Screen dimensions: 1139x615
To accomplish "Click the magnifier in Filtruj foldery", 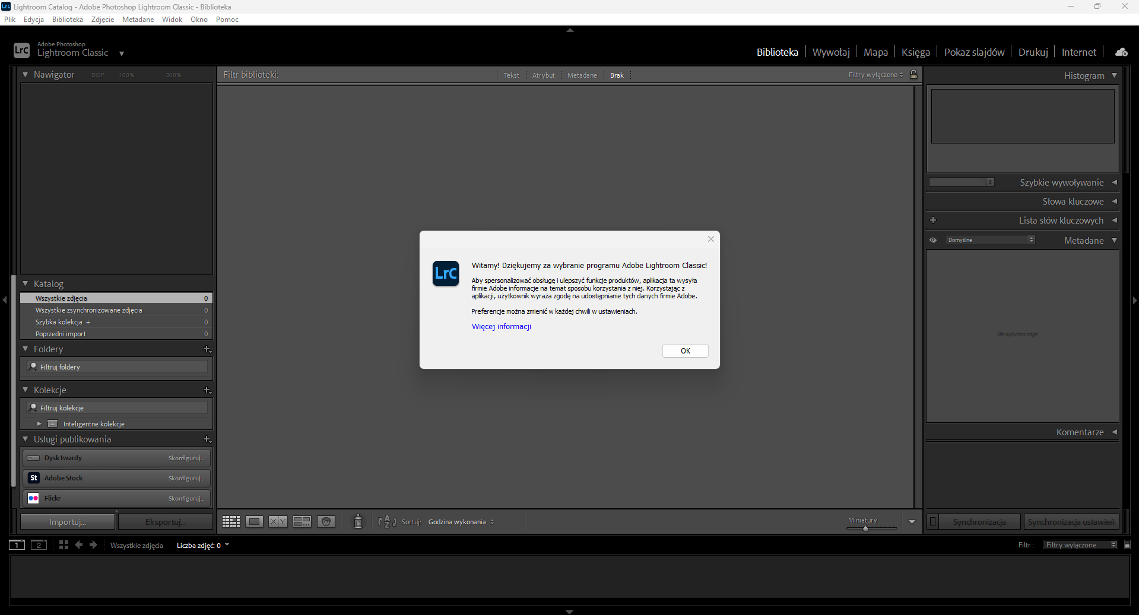I will click(33, 367).
